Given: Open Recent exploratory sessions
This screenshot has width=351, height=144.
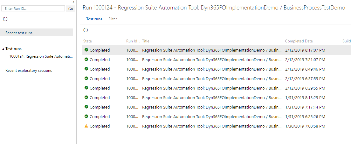Looking at the screenshot, I should 28,71.
